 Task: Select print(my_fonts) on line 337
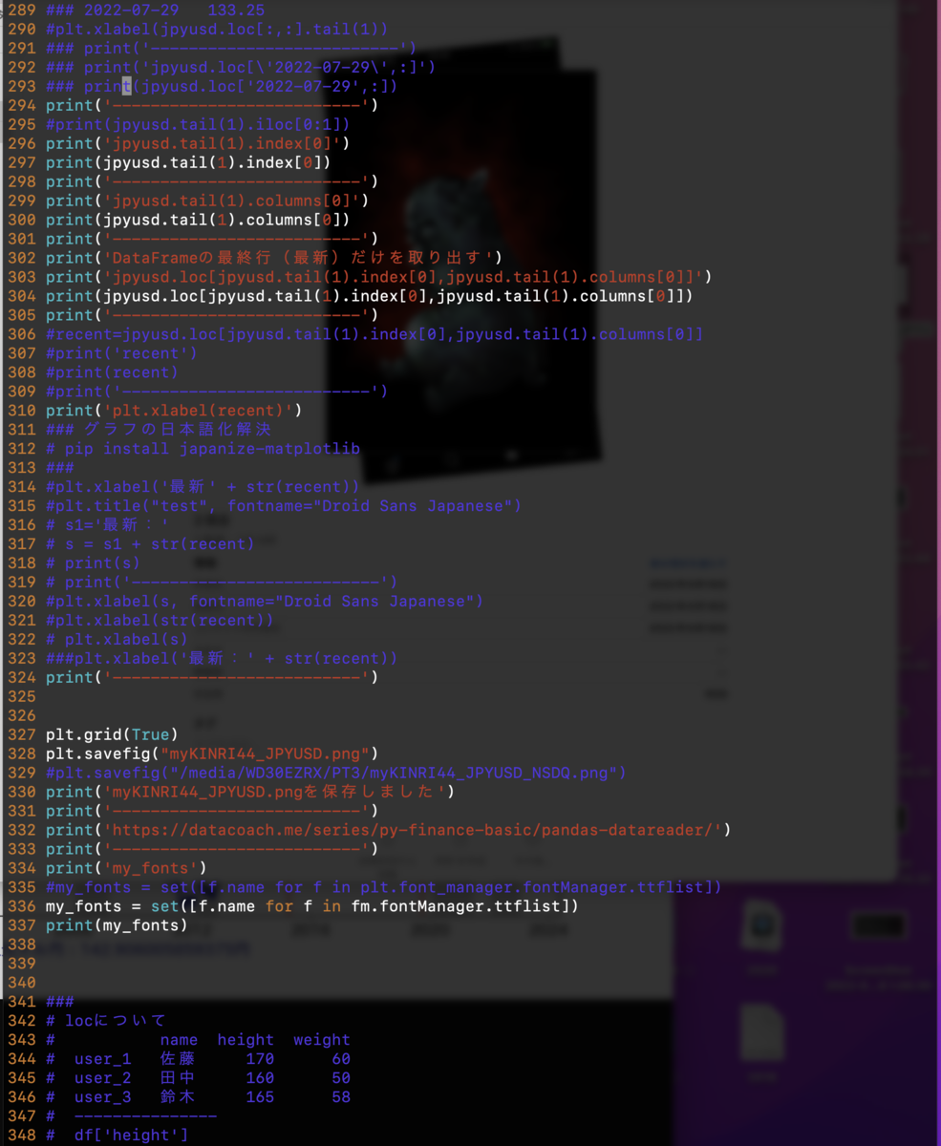click(115, 925)
